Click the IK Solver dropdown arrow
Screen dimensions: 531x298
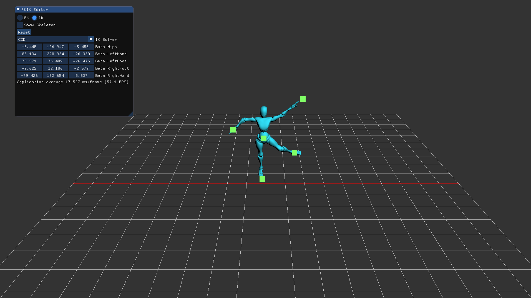(91, 39)
